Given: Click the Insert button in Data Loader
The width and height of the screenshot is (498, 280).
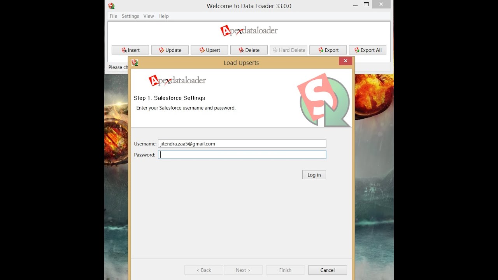Looking at the screenshot, I should pos(130,50).
